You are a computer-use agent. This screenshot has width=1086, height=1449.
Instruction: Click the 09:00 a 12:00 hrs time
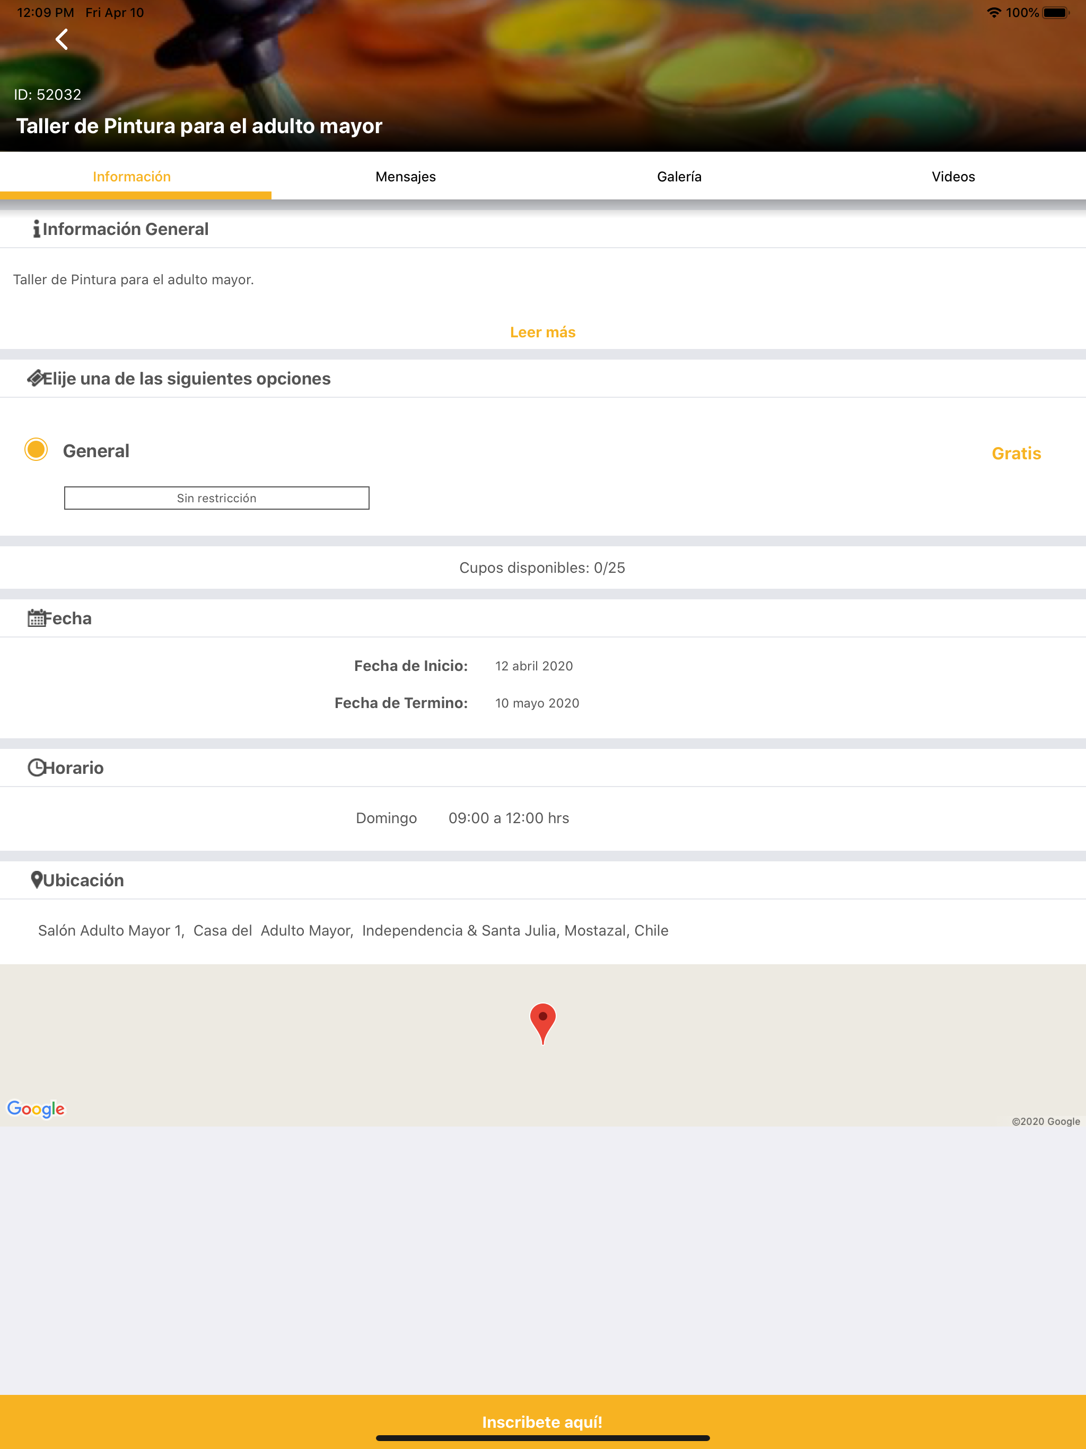pyautogui.click(x=509, y=817)
